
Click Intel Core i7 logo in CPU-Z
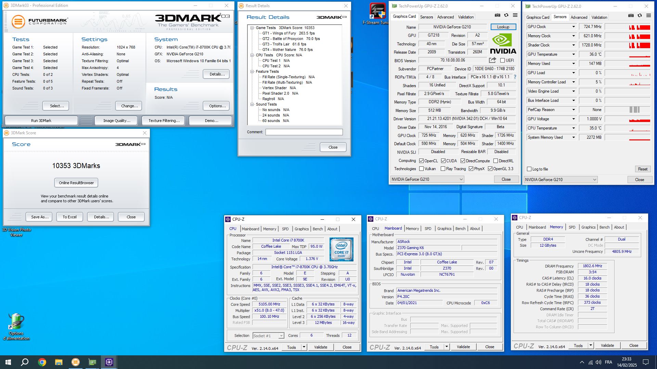click(342, 249)
